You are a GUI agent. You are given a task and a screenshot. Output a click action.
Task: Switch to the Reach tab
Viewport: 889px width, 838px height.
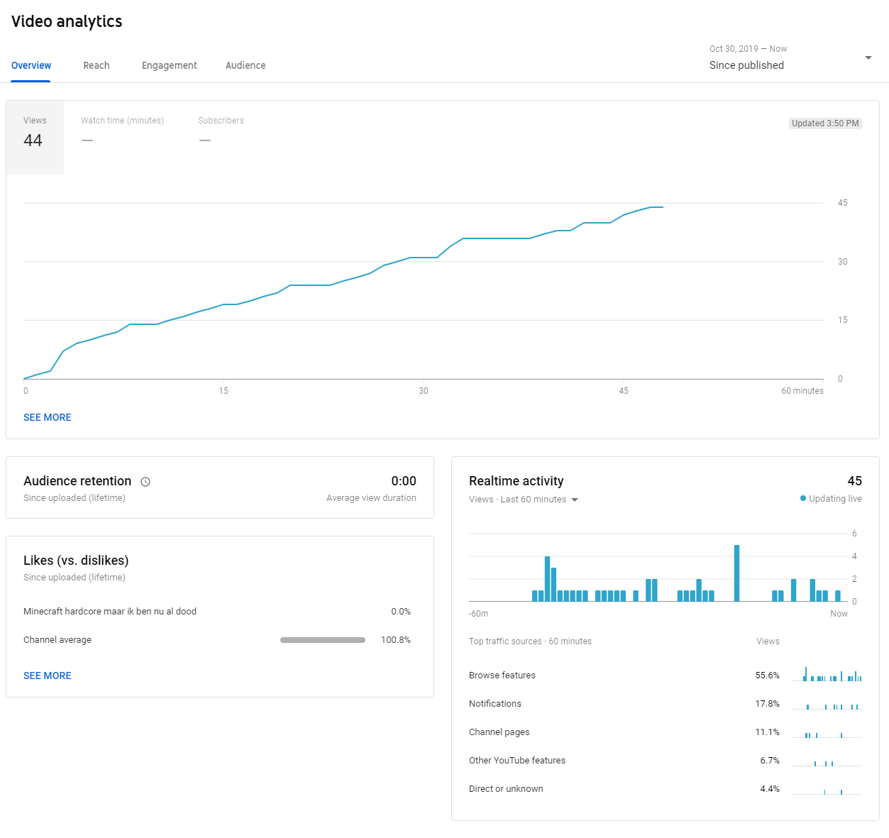[96, 65]
